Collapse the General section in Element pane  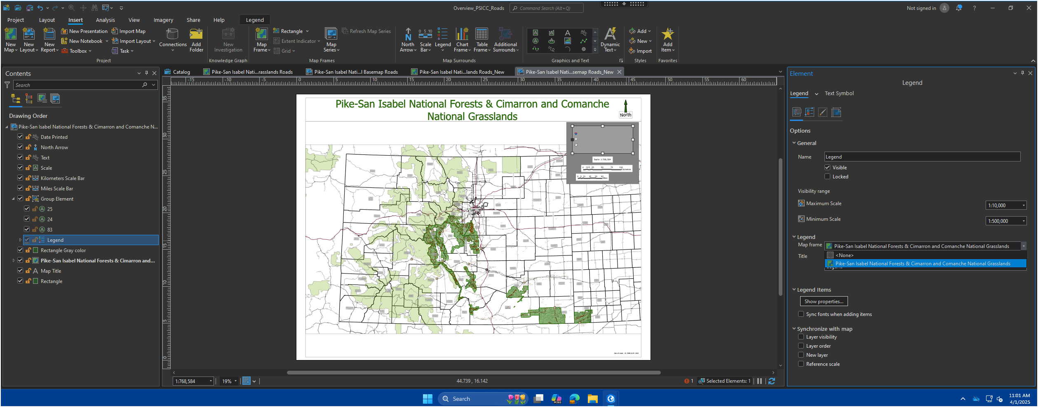tap(794, 143)
